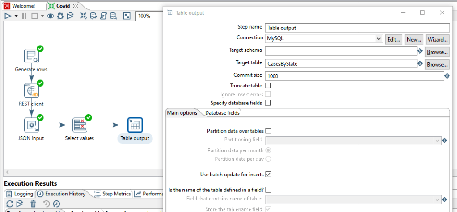Click the Preview transformation eye icon
The image size is (457, 212).
click(x=51, y=16)
